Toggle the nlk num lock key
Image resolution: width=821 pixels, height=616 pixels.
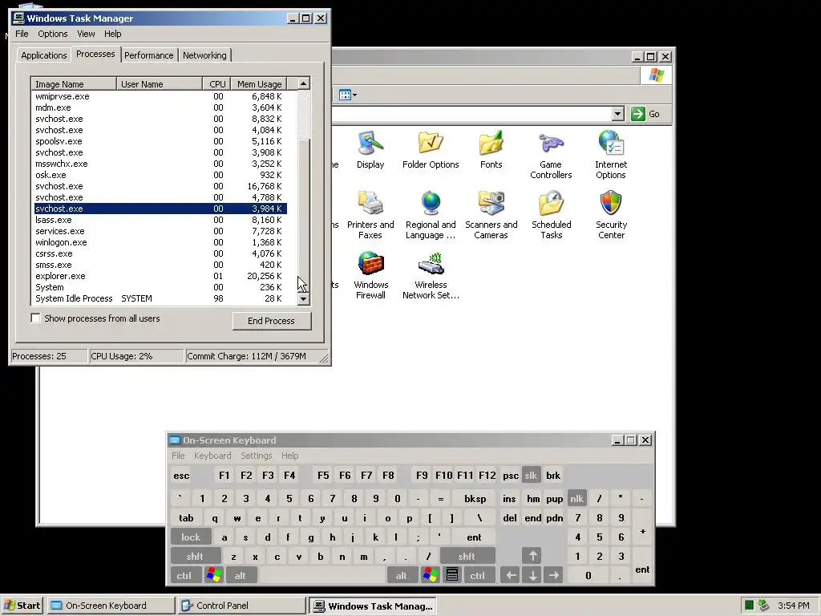click(x=576, y=498)
